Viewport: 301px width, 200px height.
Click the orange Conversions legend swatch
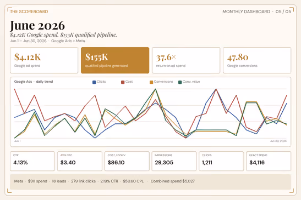point(151,82)
